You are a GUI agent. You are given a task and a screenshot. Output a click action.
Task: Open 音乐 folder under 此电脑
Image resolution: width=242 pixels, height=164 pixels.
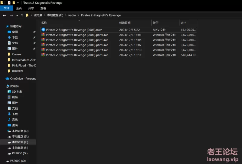pyautogui.click(x=15, y=120)
